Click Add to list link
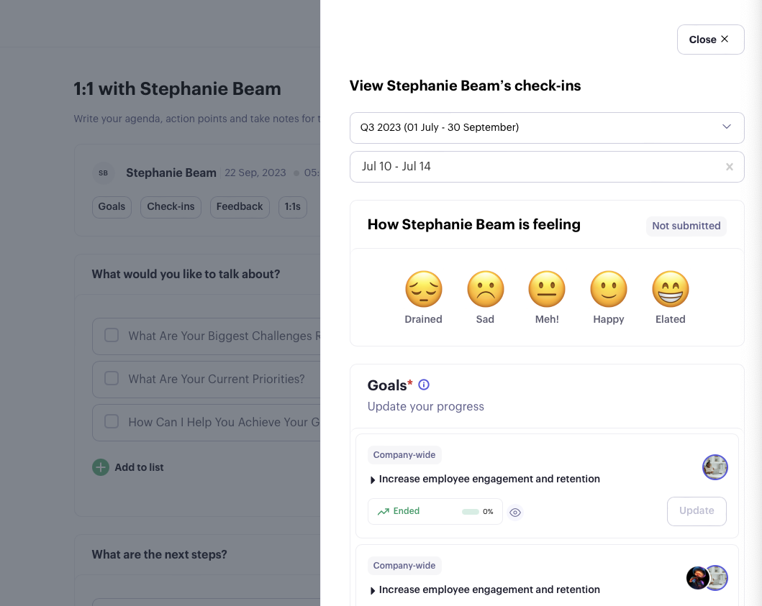 139,467
